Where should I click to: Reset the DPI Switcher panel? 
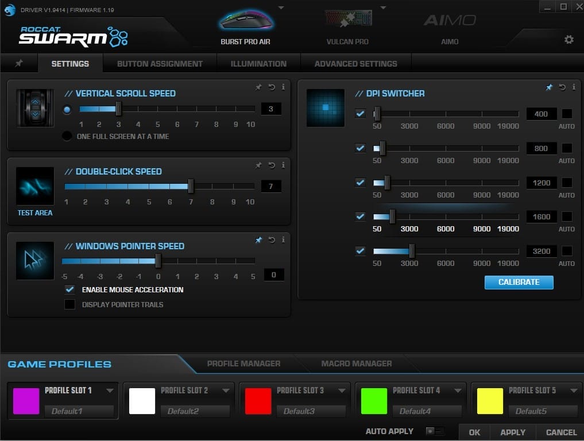(x=562, y=87)
